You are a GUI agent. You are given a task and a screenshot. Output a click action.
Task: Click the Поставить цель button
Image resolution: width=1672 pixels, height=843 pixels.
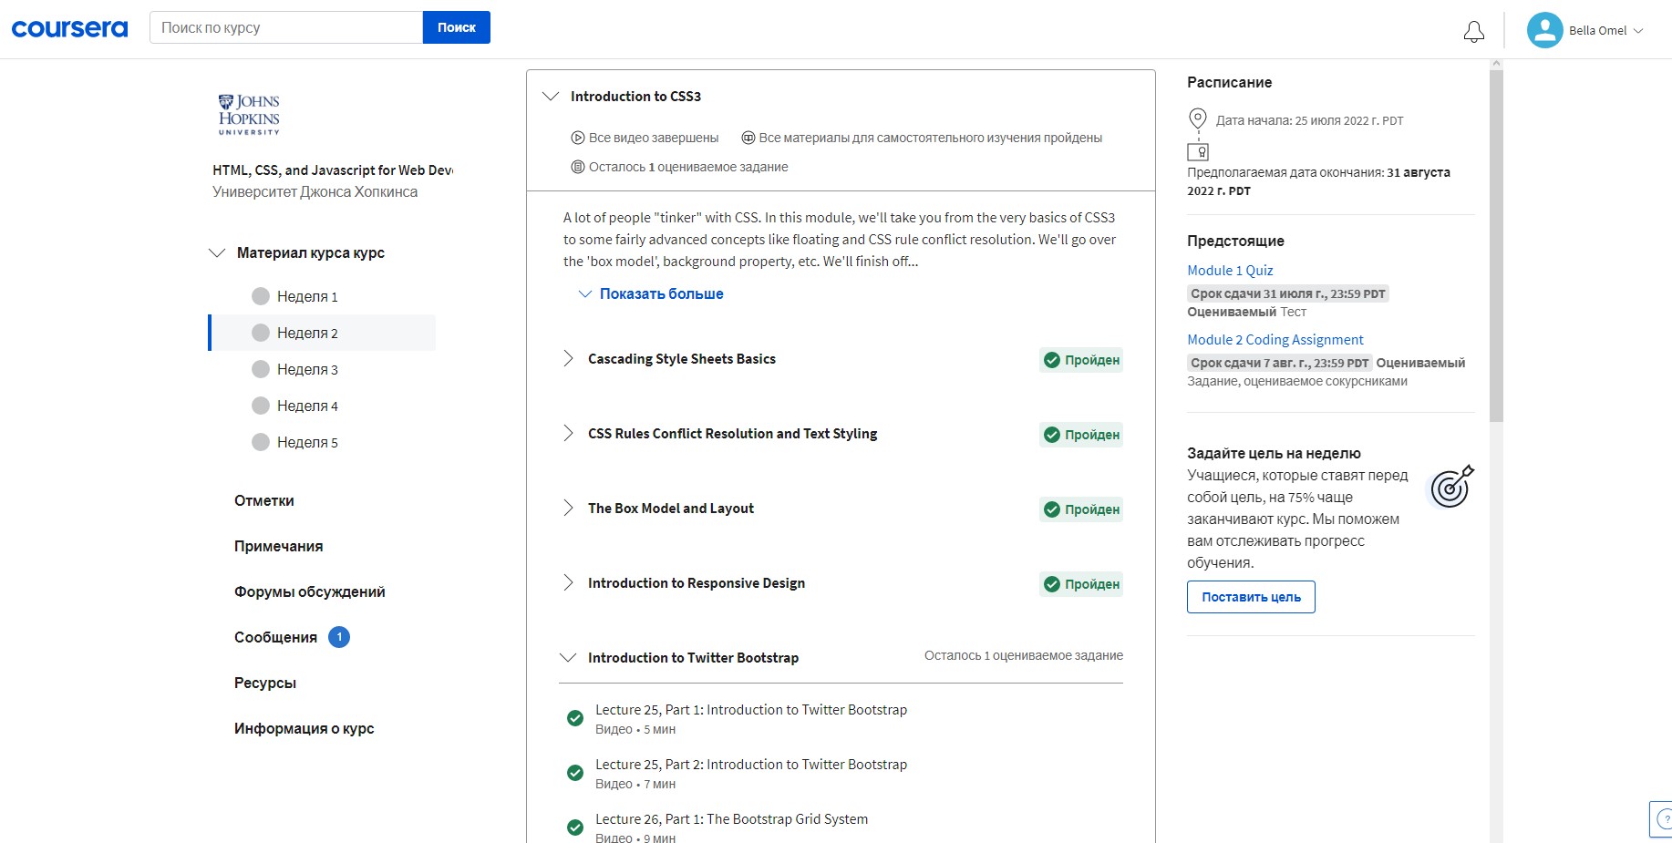(1251, 597)
